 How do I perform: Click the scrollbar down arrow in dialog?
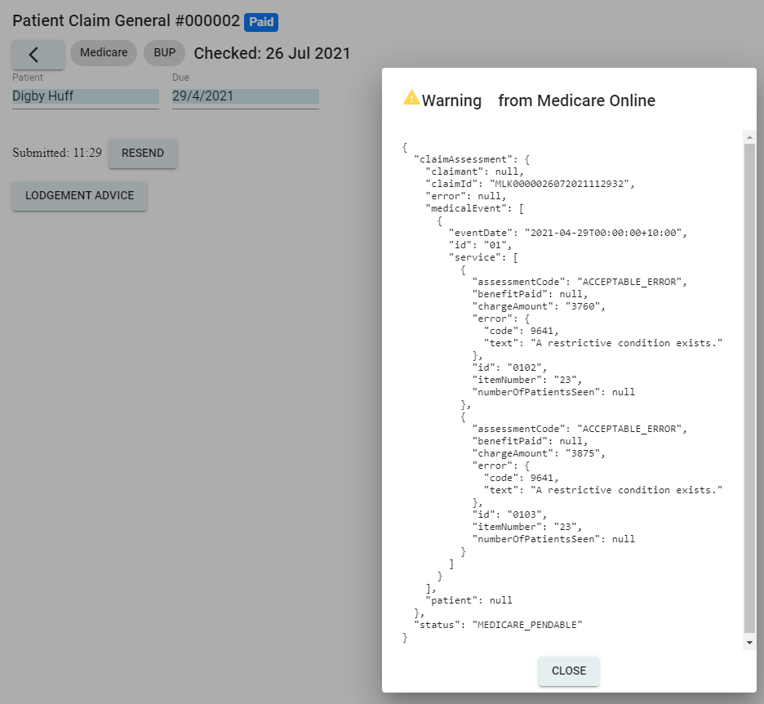pos(749,643)
